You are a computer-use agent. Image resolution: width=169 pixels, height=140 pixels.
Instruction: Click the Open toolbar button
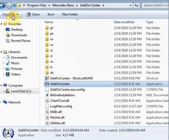[x=33, y=14]
